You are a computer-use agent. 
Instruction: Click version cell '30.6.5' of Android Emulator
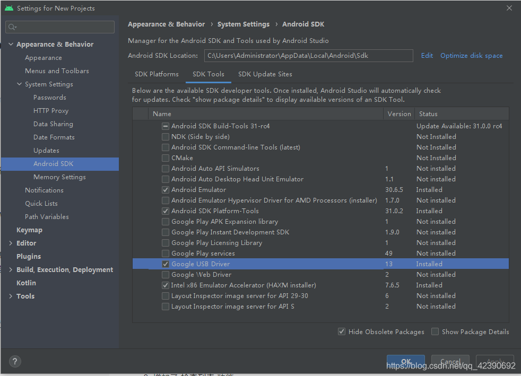pyautogui.click(x=394, y=190)
